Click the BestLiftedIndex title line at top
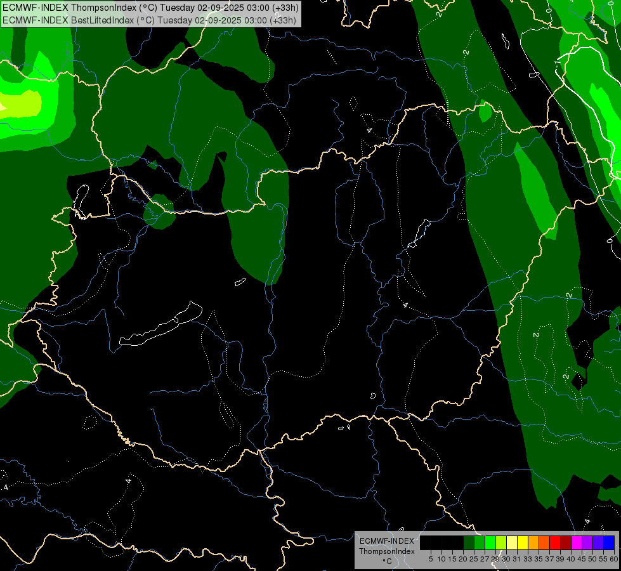The image size is (621, 571). click(149, 20)
